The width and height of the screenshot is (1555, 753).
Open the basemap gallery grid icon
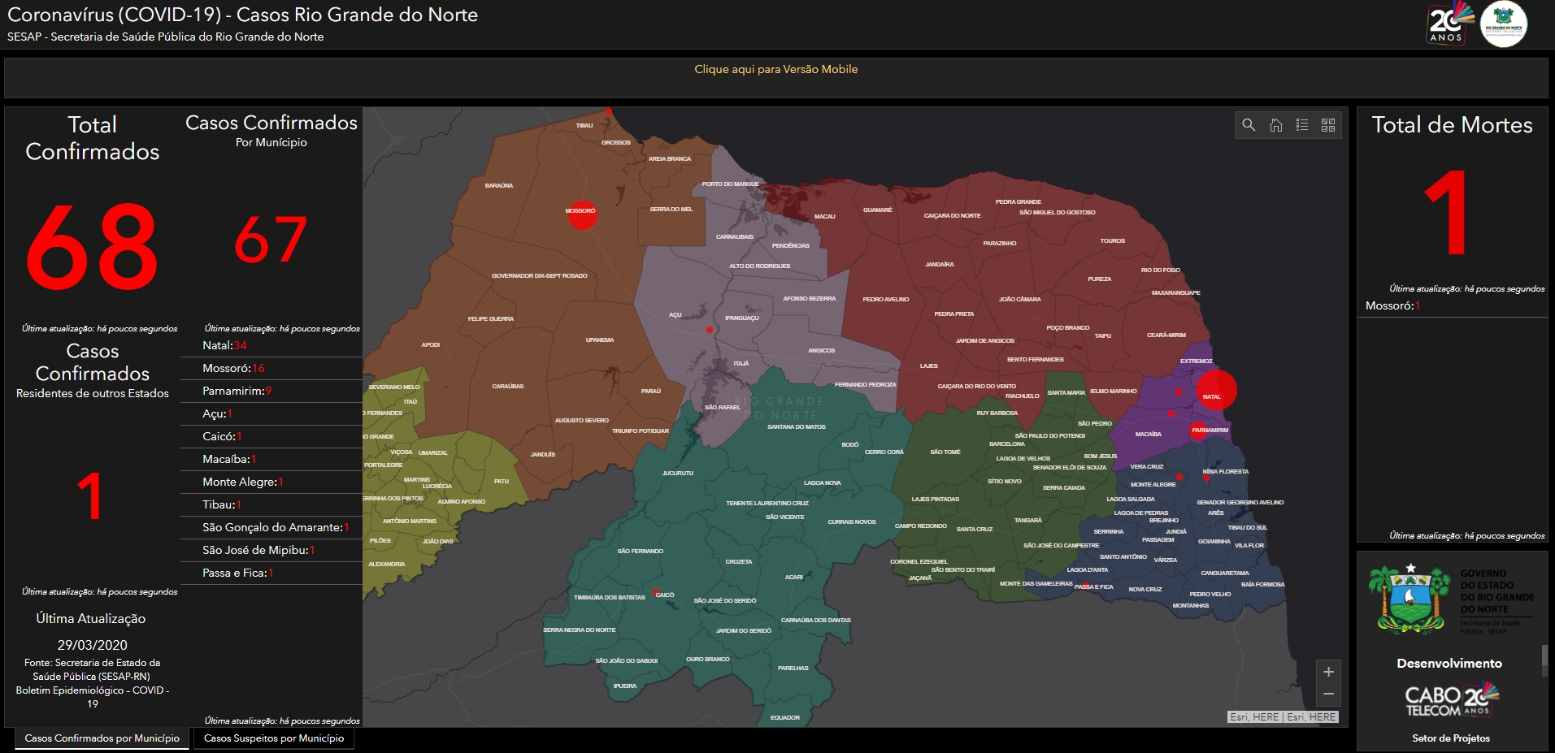[1328, 125]
